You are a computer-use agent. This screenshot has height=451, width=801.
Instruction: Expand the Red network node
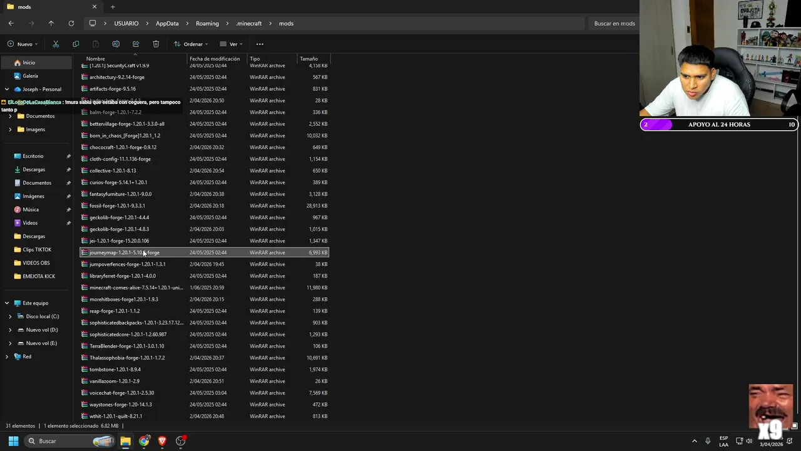7,356
